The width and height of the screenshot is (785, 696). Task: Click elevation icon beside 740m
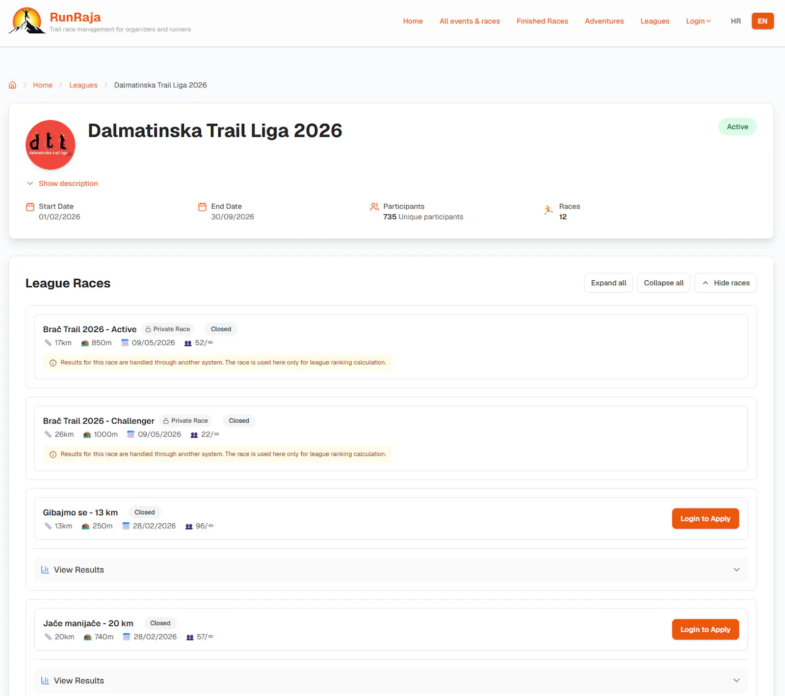click(x=88, y=637)
